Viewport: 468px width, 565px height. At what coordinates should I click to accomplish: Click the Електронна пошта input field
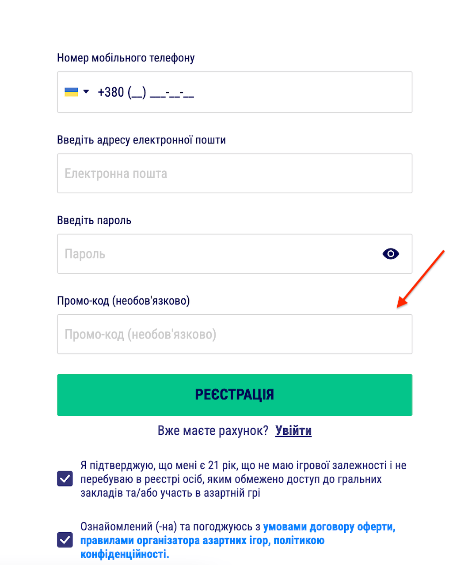tap(234, 173)
